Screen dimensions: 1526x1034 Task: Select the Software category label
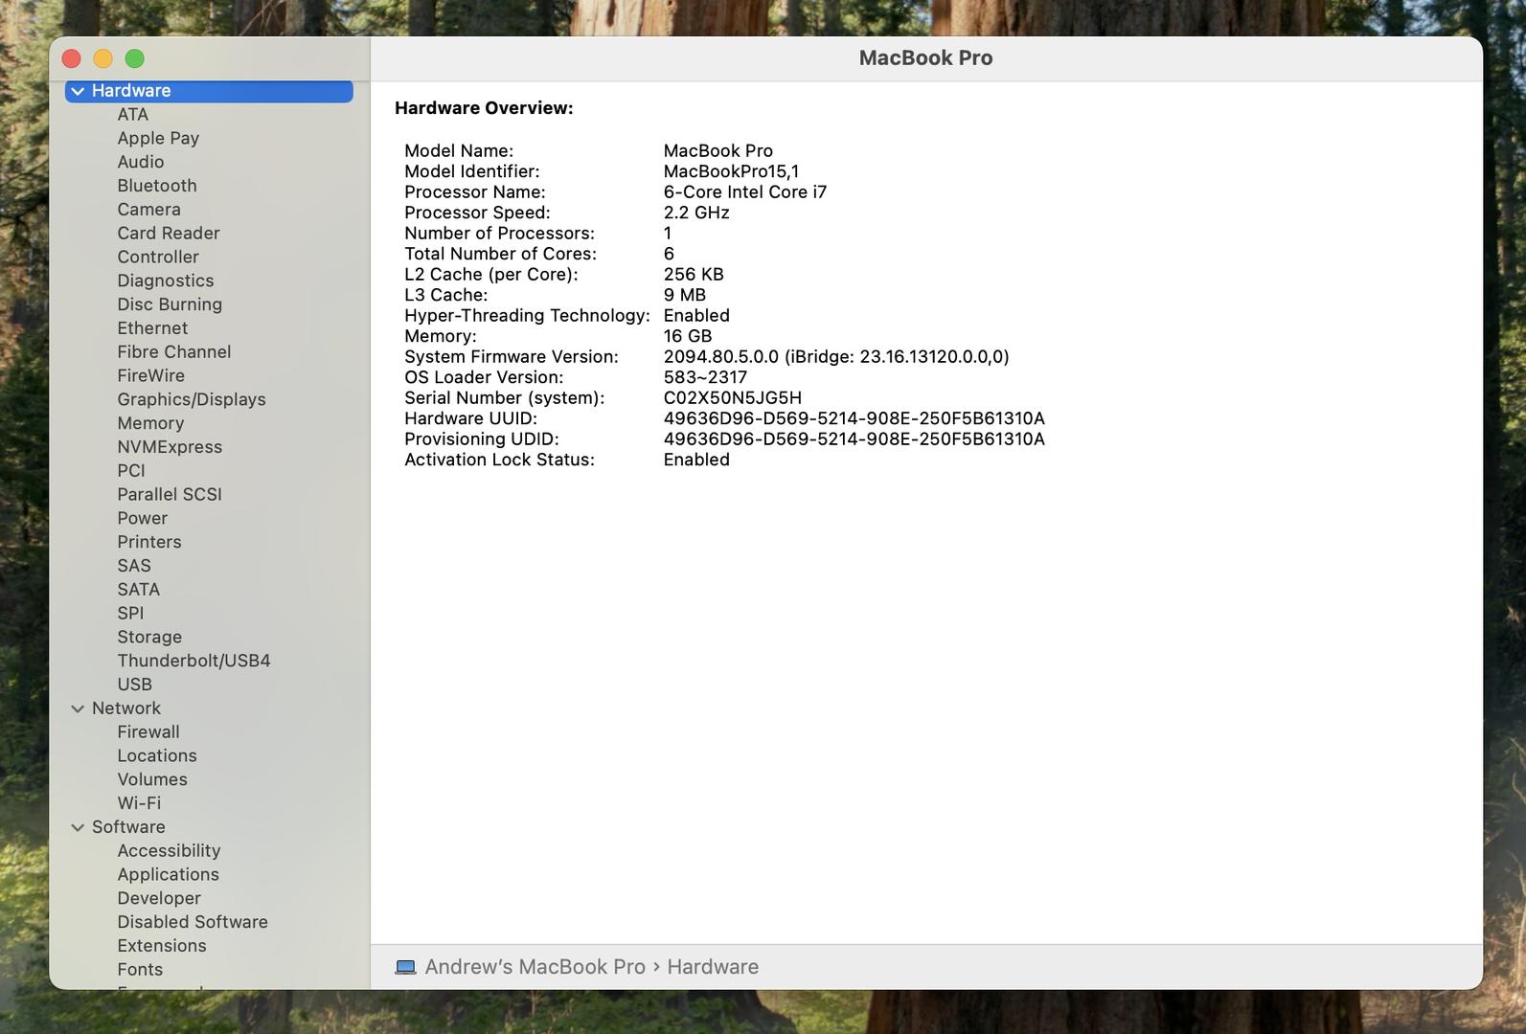tap(128, 827)
